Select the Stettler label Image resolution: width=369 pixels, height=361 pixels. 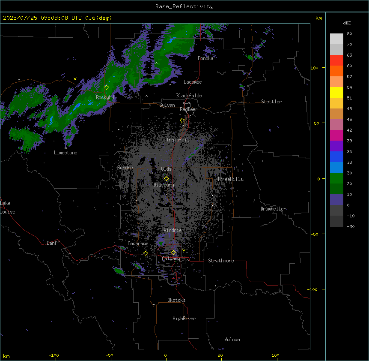271,102
